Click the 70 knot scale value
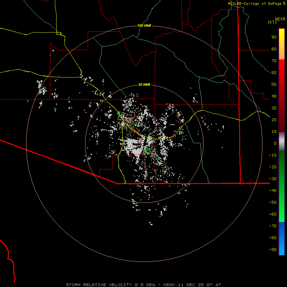The width and height of the screenshot is (287, 287). coord(274,61)
